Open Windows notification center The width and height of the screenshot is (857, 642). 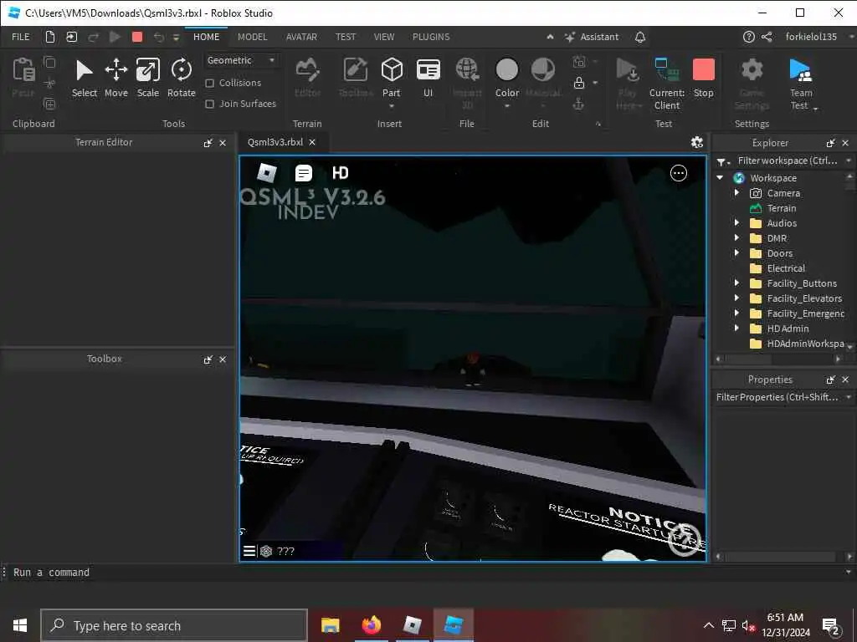[x=831, y=625]
